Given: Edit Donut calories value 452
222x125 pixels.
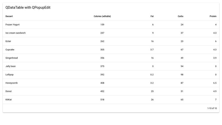Looking at the screenshot, I should [102, 91].
